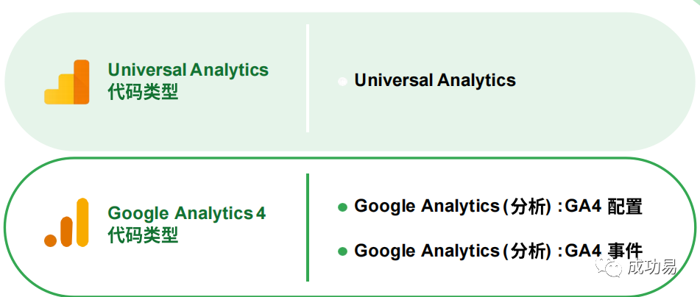Screen dimensions: 700x297
Task: Click the green Google Analytics 4 heading
Action: (x=186, y=214)
